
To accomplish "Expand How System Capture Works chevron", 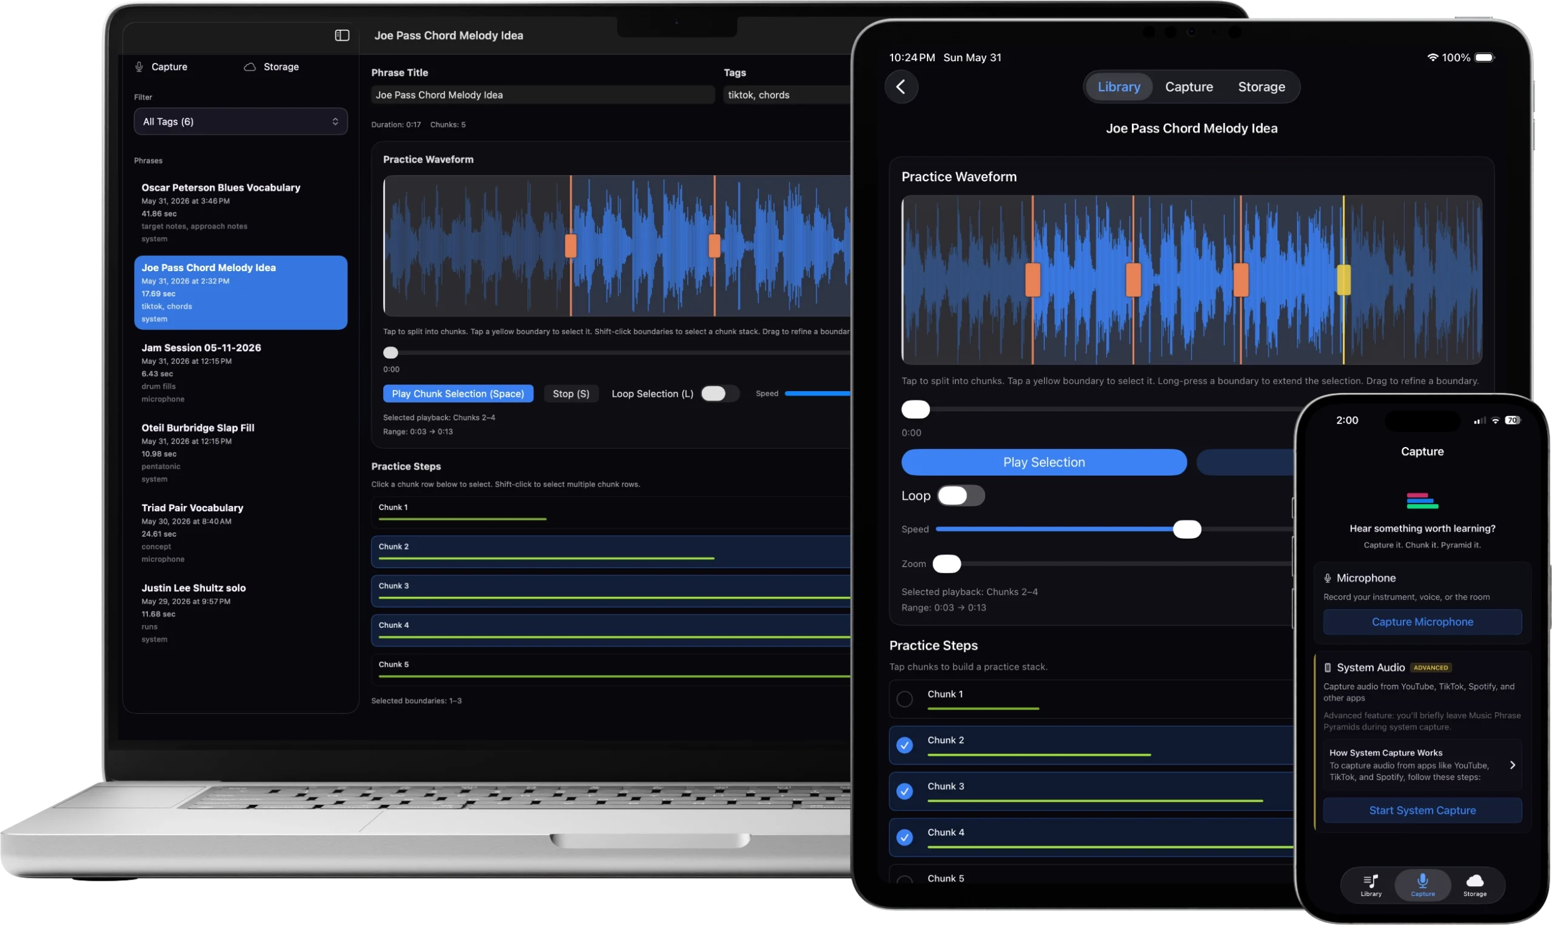I will coord(1512,766).
